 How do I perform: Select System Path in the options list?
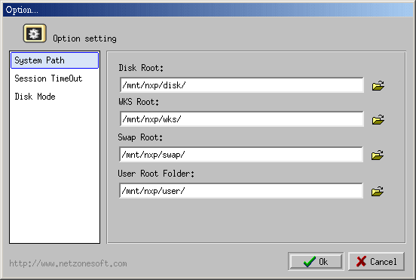[x=55, y=60]
